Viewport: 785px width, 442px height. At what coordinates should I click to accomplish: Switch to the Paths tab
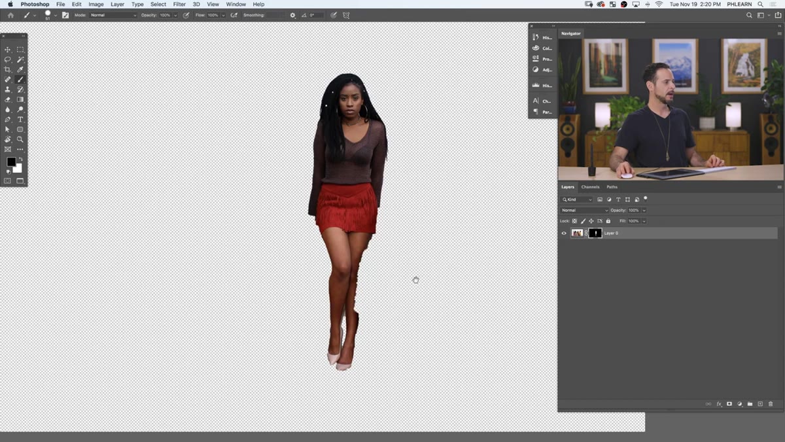pos(612,187)
